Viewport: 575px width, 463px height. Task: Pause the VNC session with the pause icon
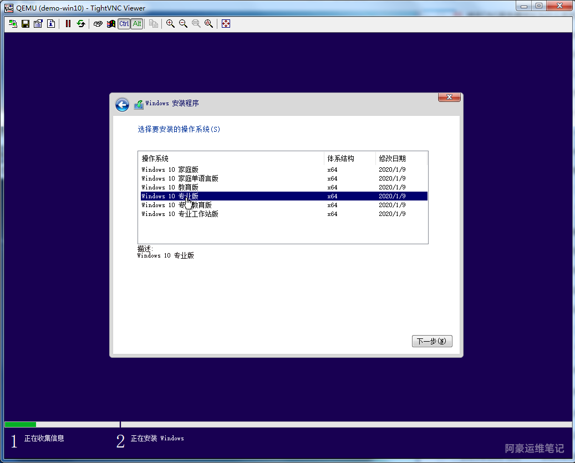(68, 24)
